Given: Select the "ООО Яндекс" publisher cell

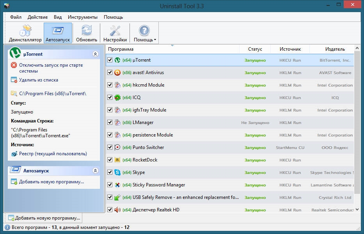Looking at the screenshot, I should [x=335, y=148].
